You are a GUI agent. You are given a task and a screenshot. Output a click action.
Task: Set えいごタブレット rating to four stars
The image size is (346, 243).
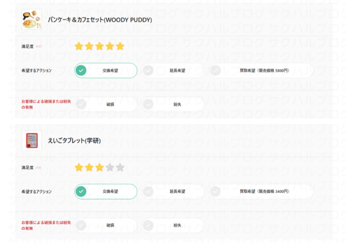[x=110, y=167]
